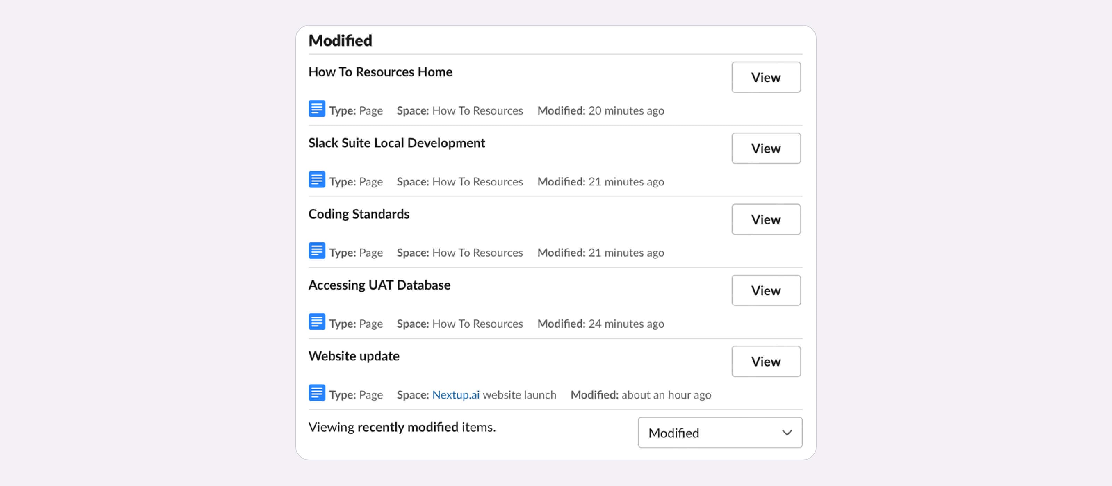
Task: Click page icon for Slack Suite Local Development
Action: pyautogui.click(x=317, y=180)
